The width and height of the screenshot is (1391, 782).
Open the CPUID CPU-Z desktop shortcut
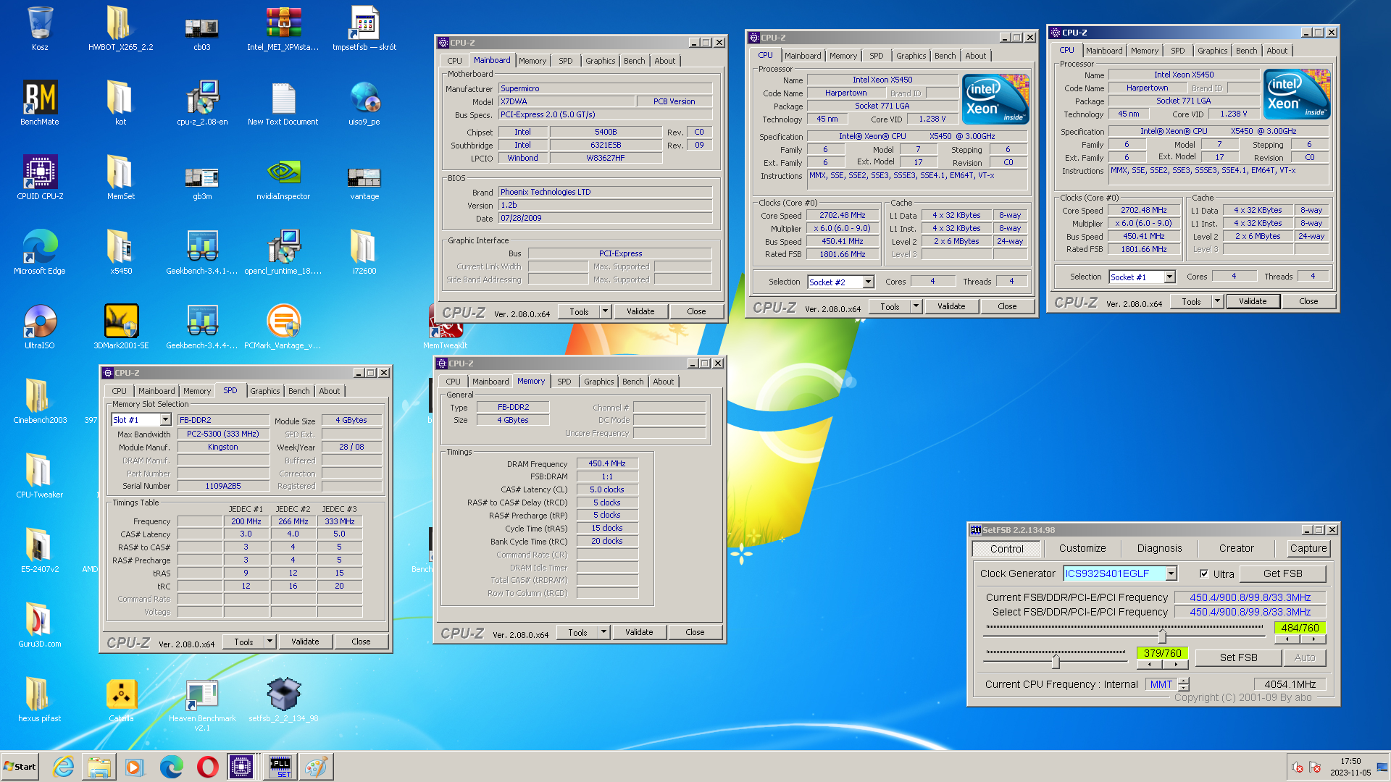pos(40,177)
